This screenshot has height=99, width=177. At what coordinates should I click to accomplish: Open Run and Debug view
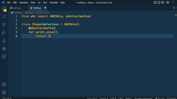[4, 32]
